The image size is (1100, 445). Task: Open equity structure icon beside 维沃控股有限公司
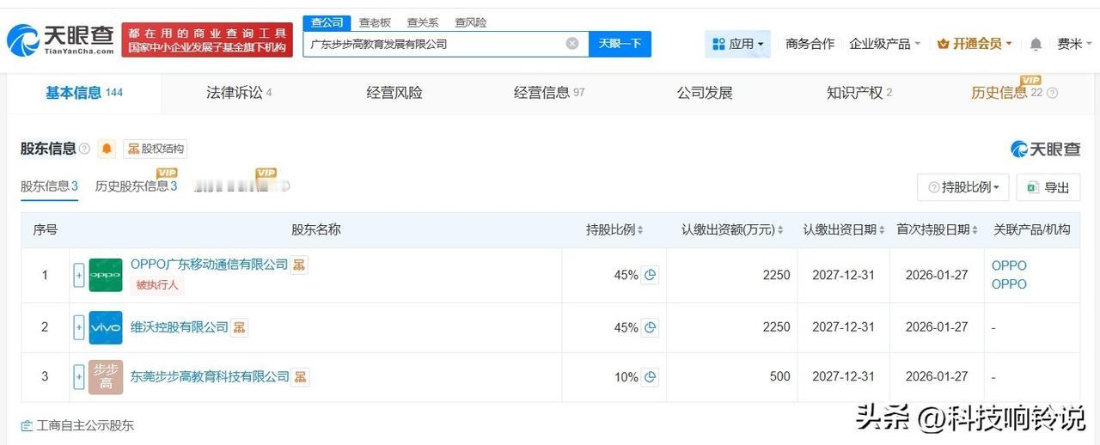(239, 327)
